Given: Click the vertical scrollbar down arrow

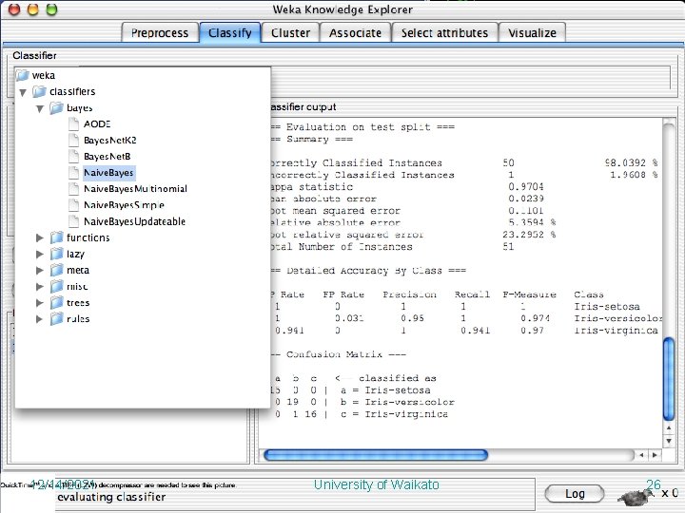Looking at the screenshot, I should pos(669,441).
